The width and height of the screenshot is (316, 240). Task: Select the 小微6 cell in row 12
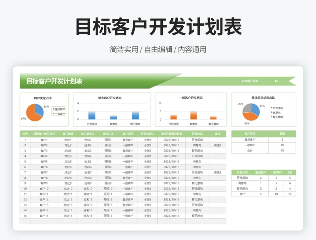pos(147,199)
